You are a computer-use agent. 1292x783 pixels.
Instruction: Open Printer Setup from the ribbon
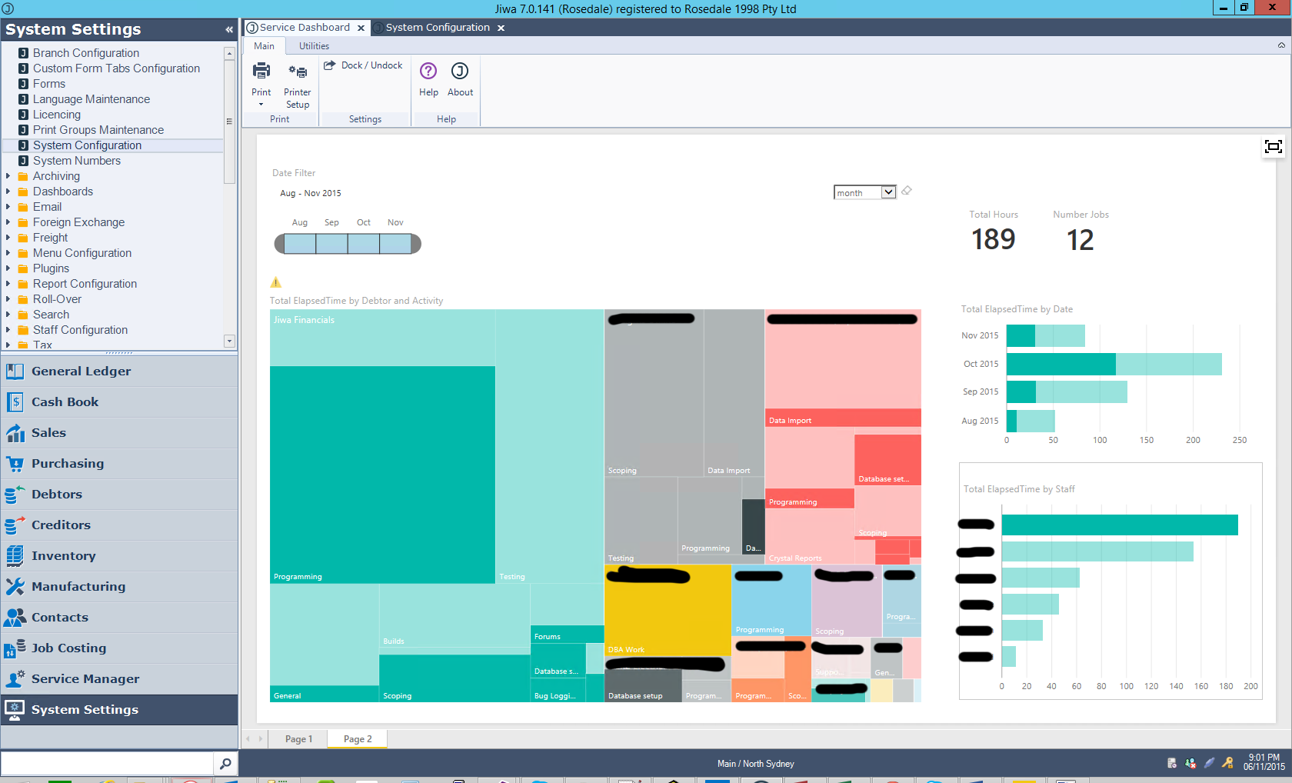click(x=297, y=72)
